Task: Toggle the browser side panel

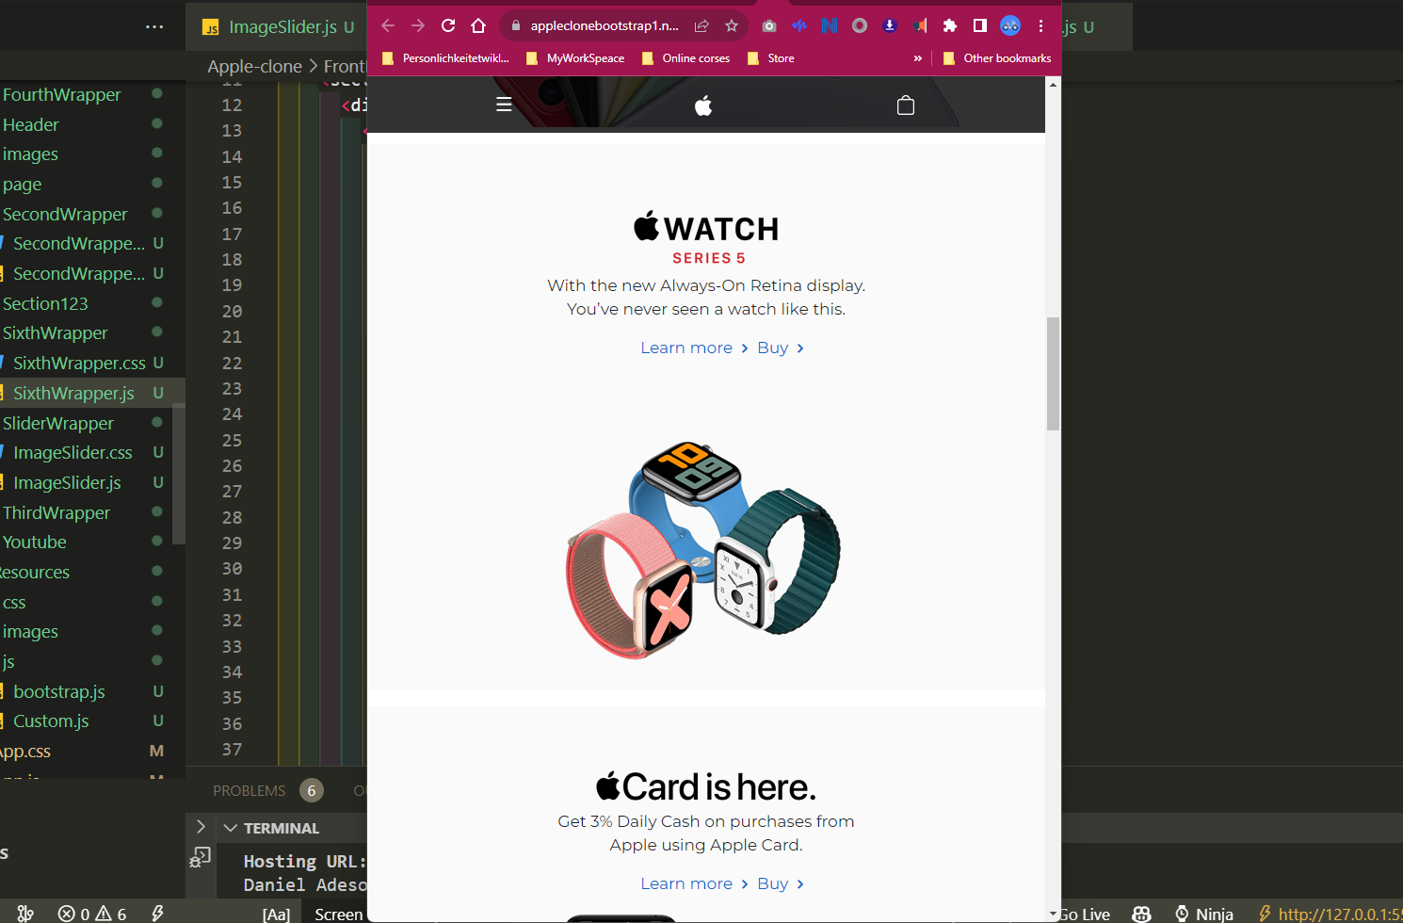Action: pyautogui.click(x=979, y=25)
